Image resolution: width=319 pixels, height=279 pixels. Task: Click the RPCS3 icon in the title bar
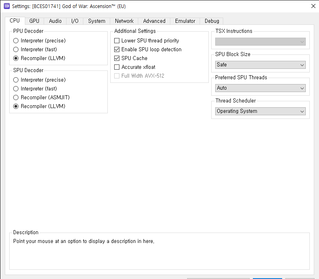tap(7, 6)
